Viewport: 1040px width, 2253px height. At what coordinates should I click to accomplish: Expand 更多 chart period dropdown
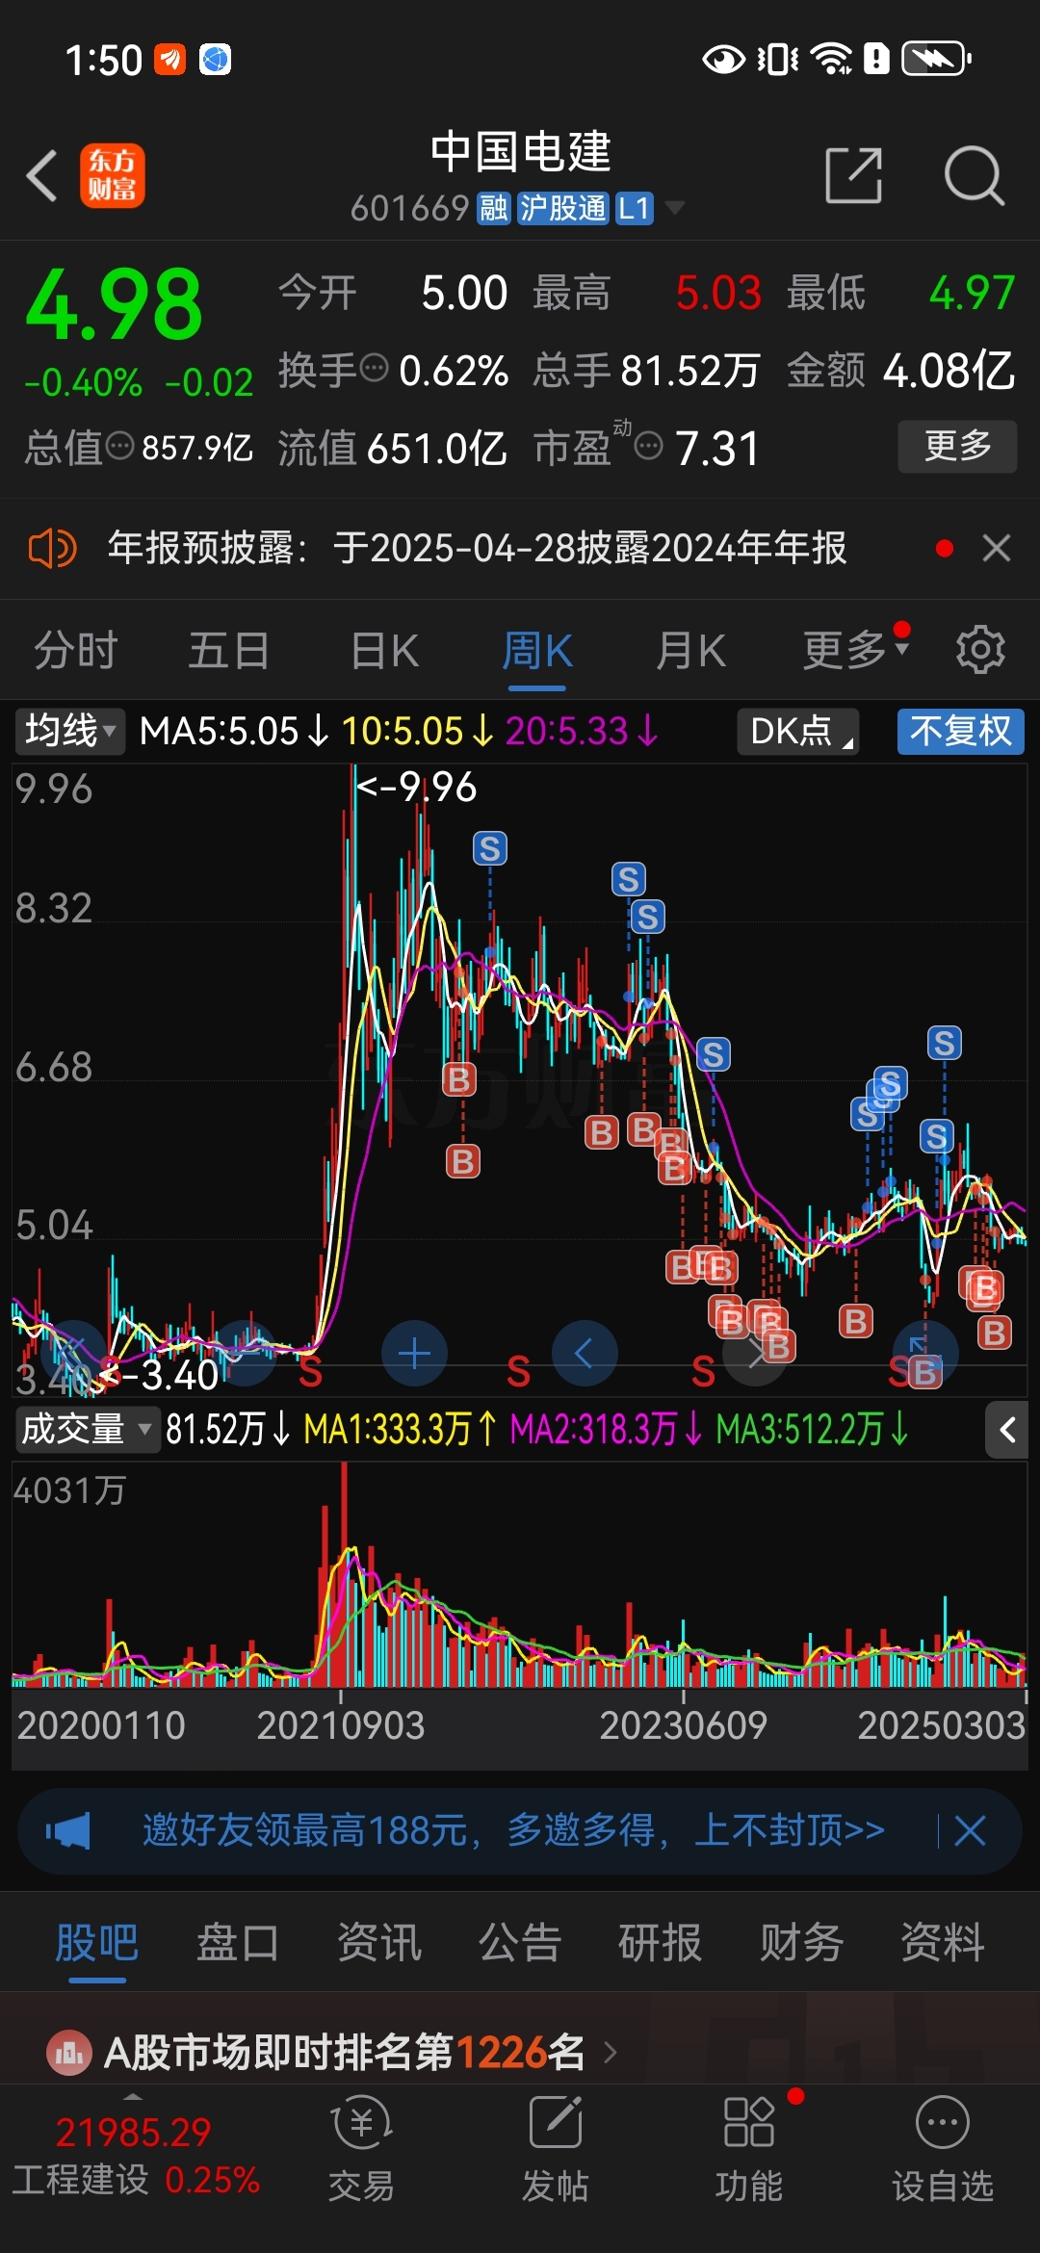856,649
